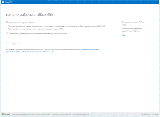Screen dimensions: 160x117
Task: Check the 'Я понимаю' agreement checkbox
Action: (x=8, y=33)
